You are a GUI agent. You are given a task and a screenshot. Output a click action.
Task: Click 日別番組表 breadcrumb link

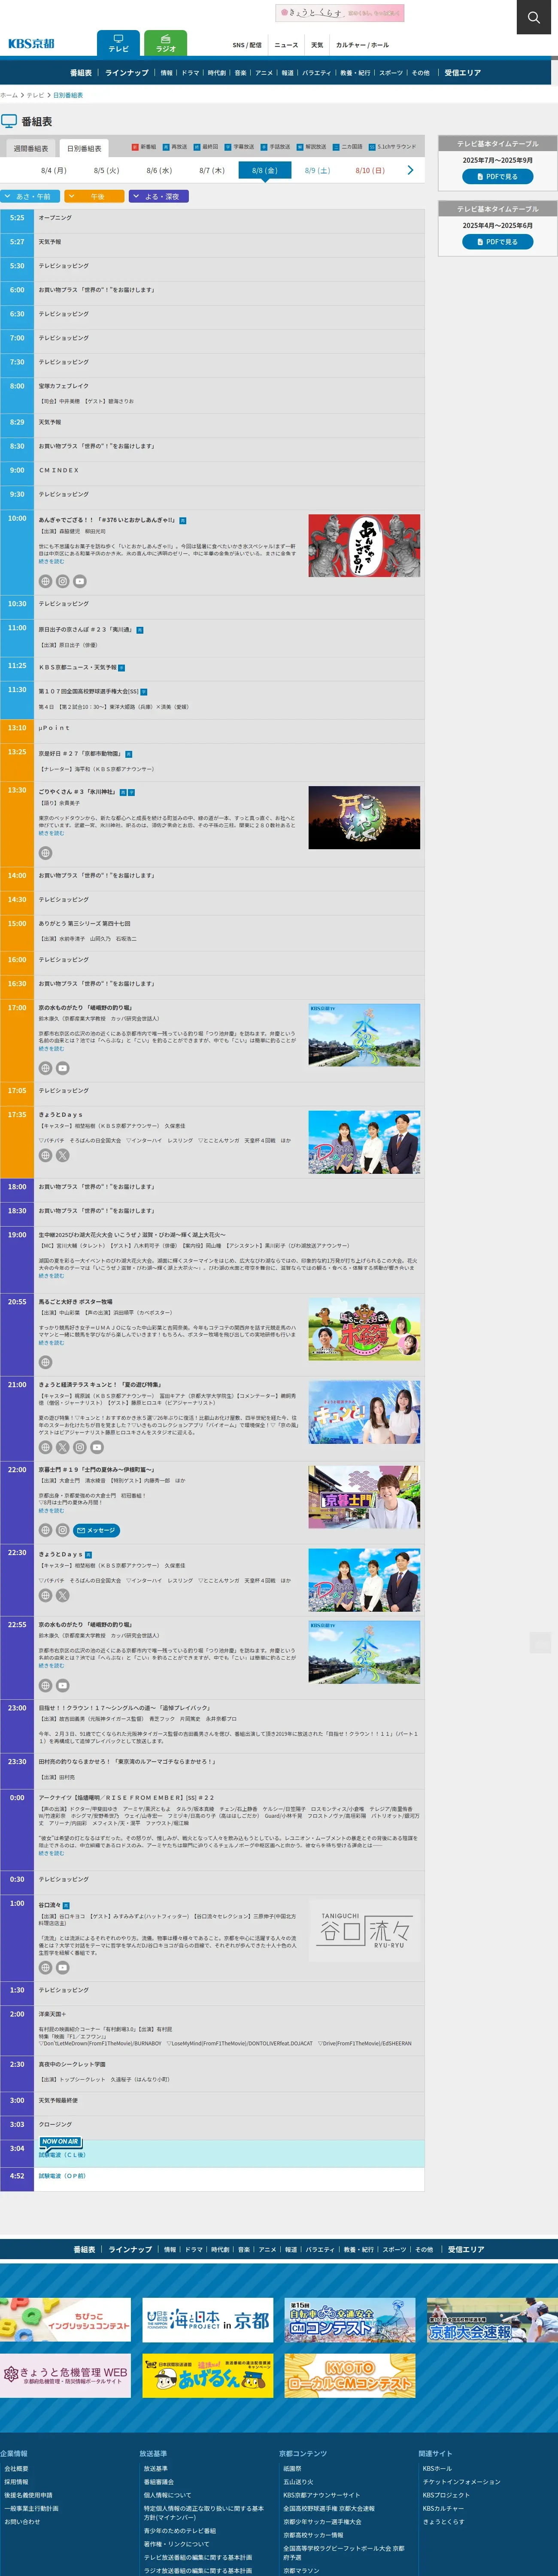click(68, 95)
